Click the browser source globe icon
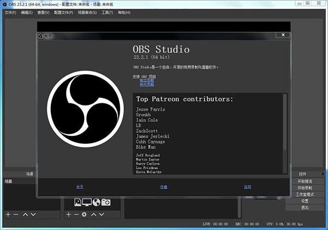The image size is (328, 230). [96, 202]
